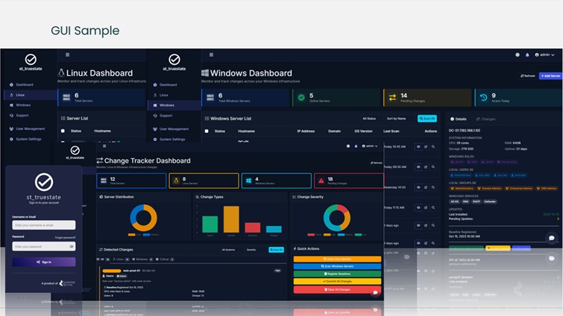Check the select-all box in Linux Server List
Screen dimensions: 563x316
tap(63, 131)
